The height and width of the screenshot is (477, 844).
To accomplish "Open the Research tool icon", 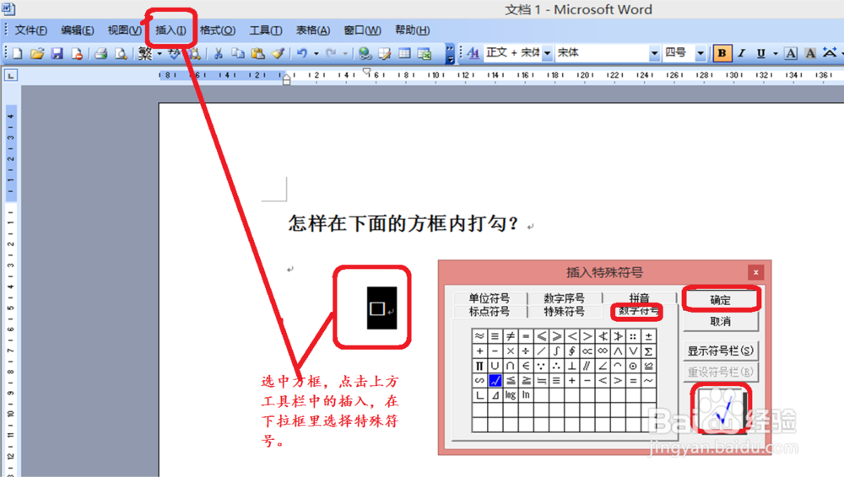I will point(194,53).
